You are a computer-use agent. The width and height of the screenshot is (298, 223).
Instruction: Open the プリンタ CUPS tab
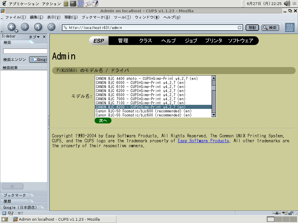tap(213, 41)
